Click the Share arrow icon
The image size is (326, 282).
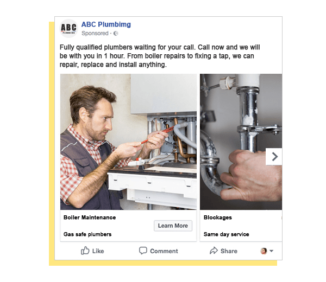pyautogui.click(x=214, y=251)
